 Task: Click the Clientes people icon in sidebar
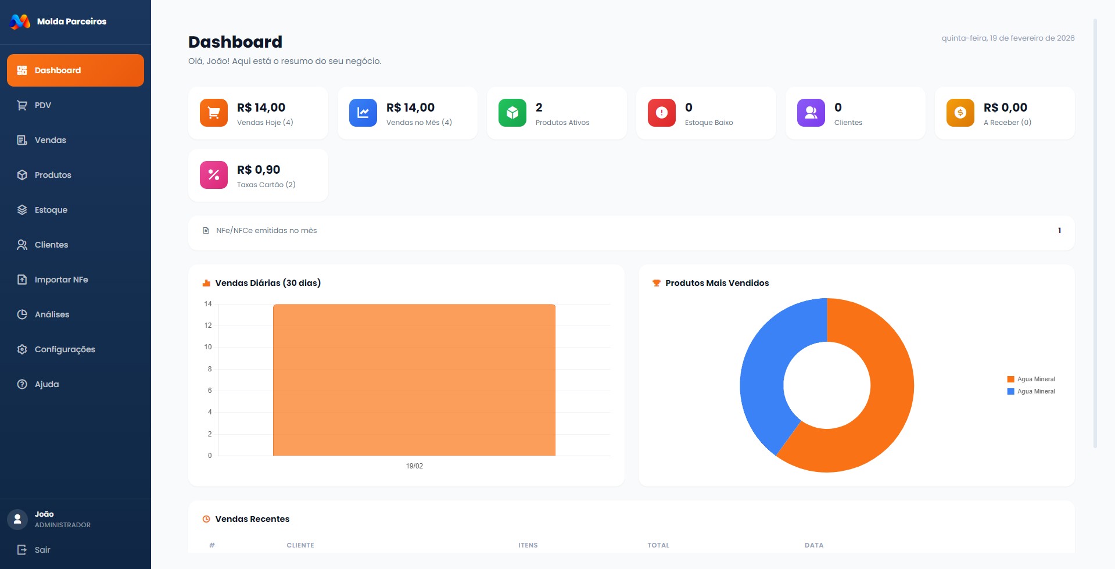click(21, 245)
